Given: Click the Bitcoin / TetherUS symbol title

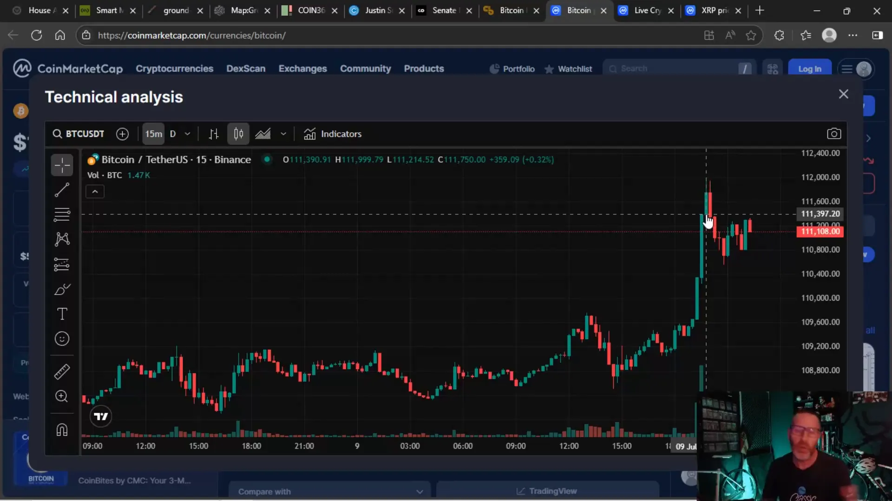Looking at the screenshot, I should [176, 160].
